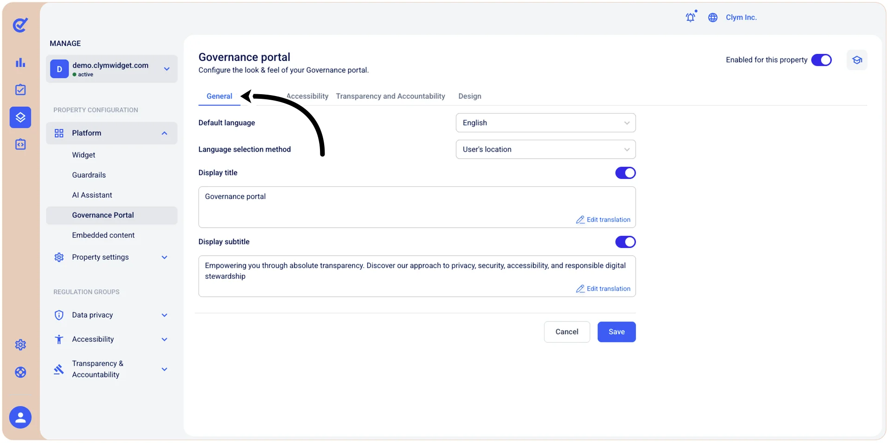Collapse the Platform section chevron

(x=164, y=133)
